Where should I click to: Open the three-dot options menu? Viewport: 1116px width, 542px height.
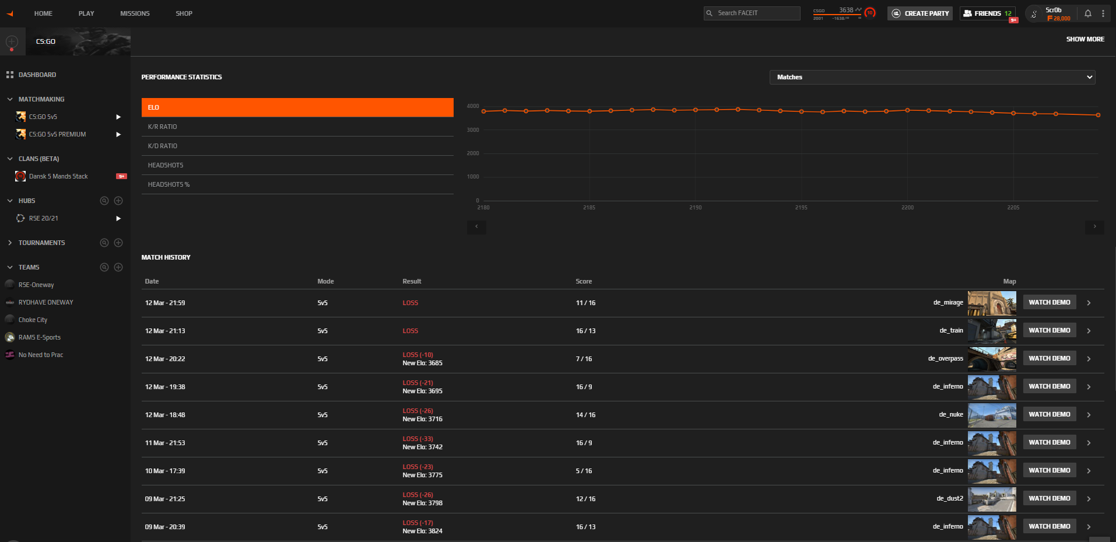tap(1103, 13)
